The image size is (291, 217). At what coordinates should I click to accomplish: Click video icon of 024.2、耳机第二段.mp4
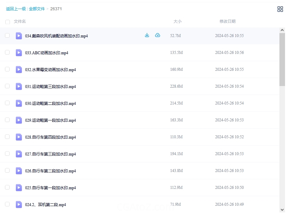coord(19,204)
